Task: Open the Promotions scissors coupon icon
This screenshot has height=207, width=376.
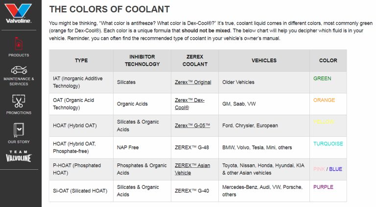Action: (19, 101)
